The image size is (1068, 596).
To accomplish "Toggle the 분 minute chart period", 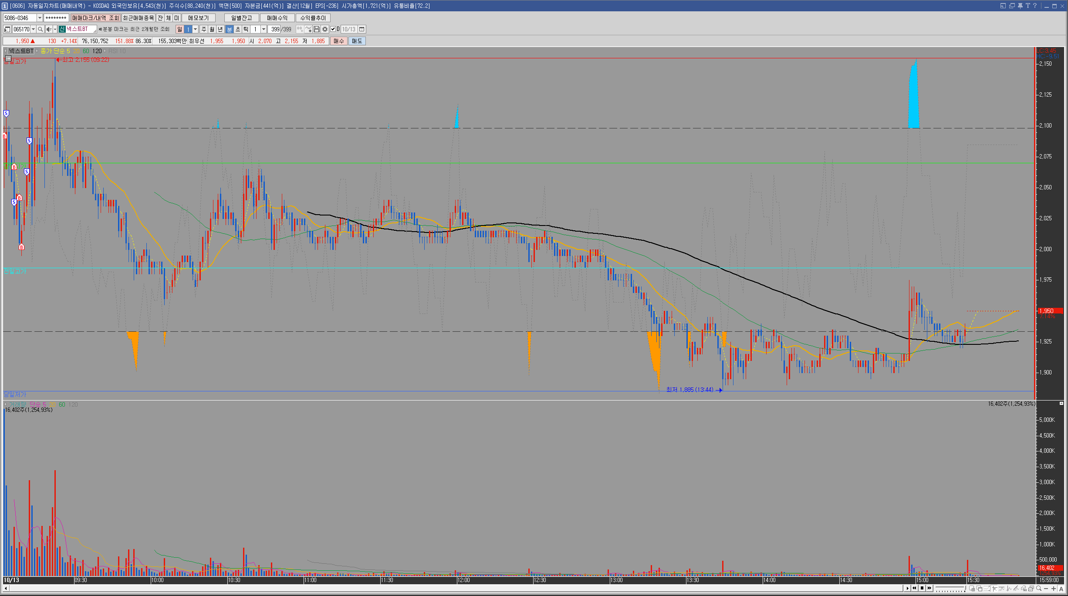I will [x=229, y=29].
